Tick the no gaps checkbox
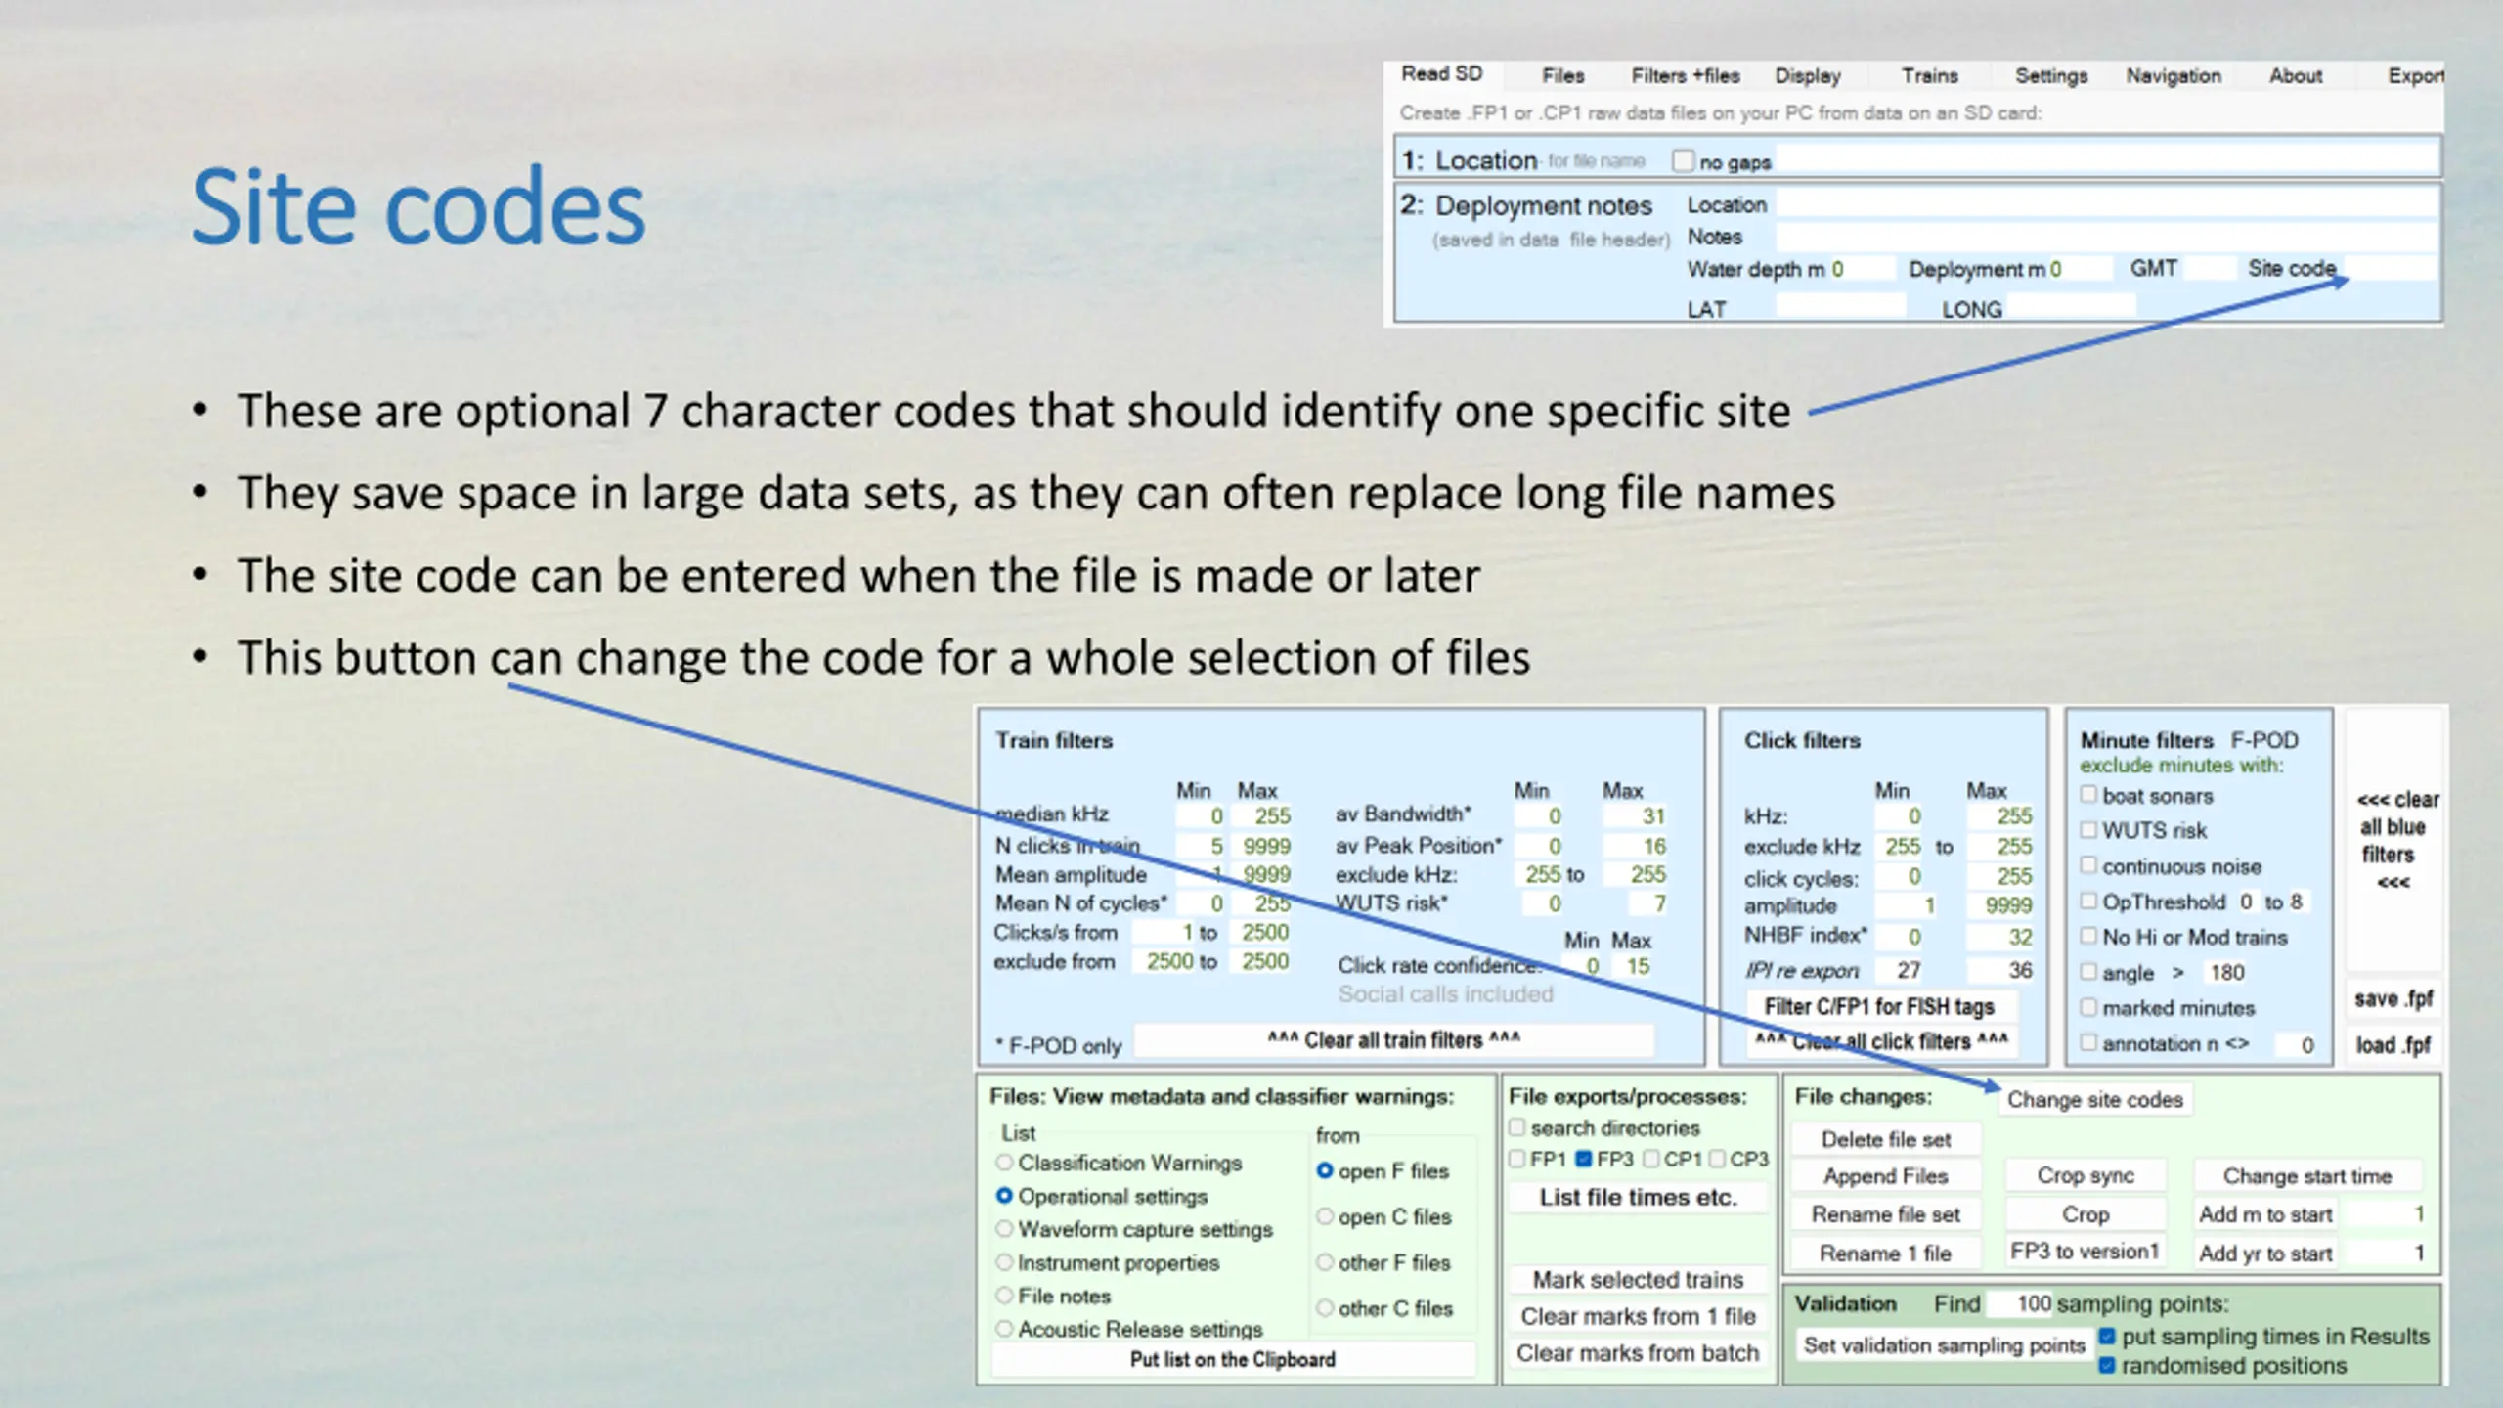This screenshot has height=1408, width=2503. (1682, 160)
